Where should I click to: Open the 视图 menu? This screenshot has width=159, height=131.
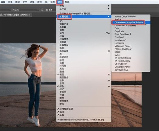click(52, 2)
